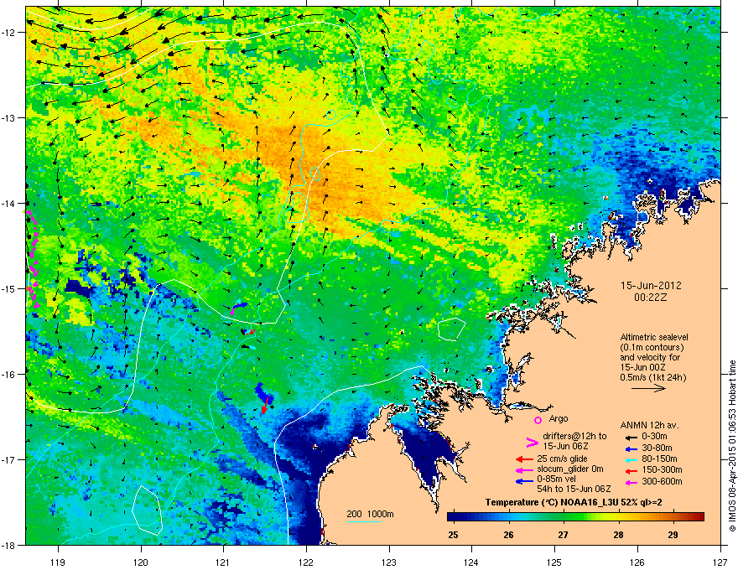Screen dimensions: 738x570
Task: Click the 'ANMN 12h av.' legend heading
Action: (649, 425)
